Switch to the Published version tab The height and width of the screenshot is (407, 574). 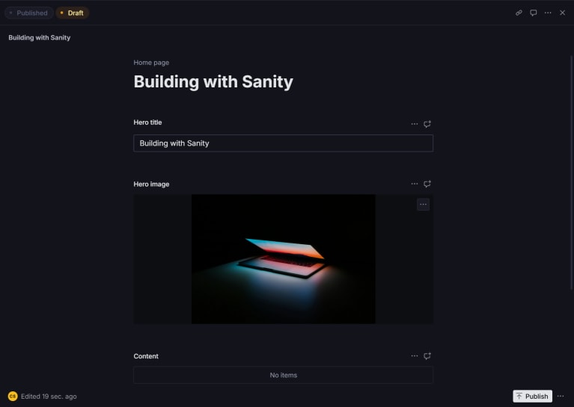29,13
